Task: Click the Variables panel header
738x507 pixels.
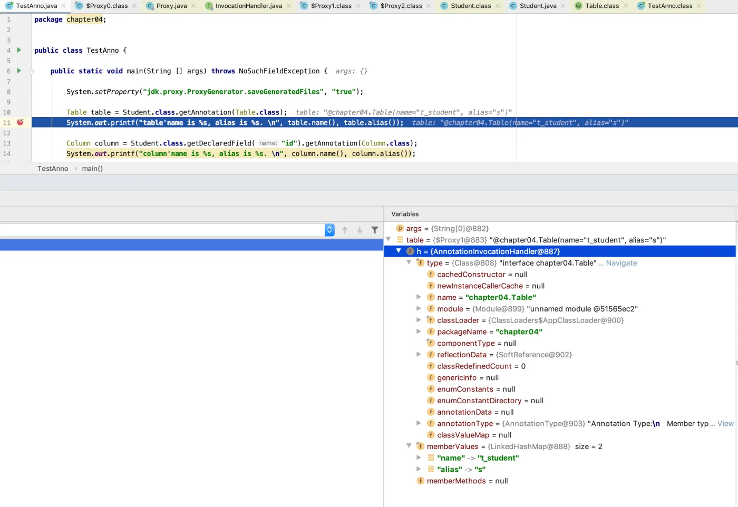Action: coord(405,214)
